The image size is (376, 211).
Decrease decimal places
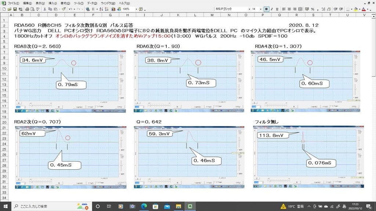point(329,9)
